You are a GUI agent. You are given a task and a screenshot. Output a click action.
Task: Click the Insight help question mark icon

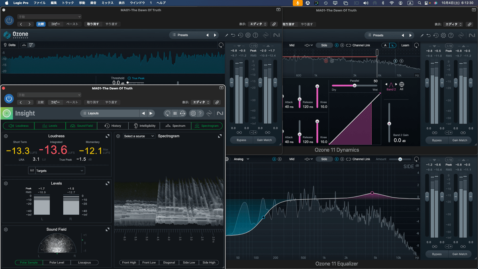(x=201, y=114)
